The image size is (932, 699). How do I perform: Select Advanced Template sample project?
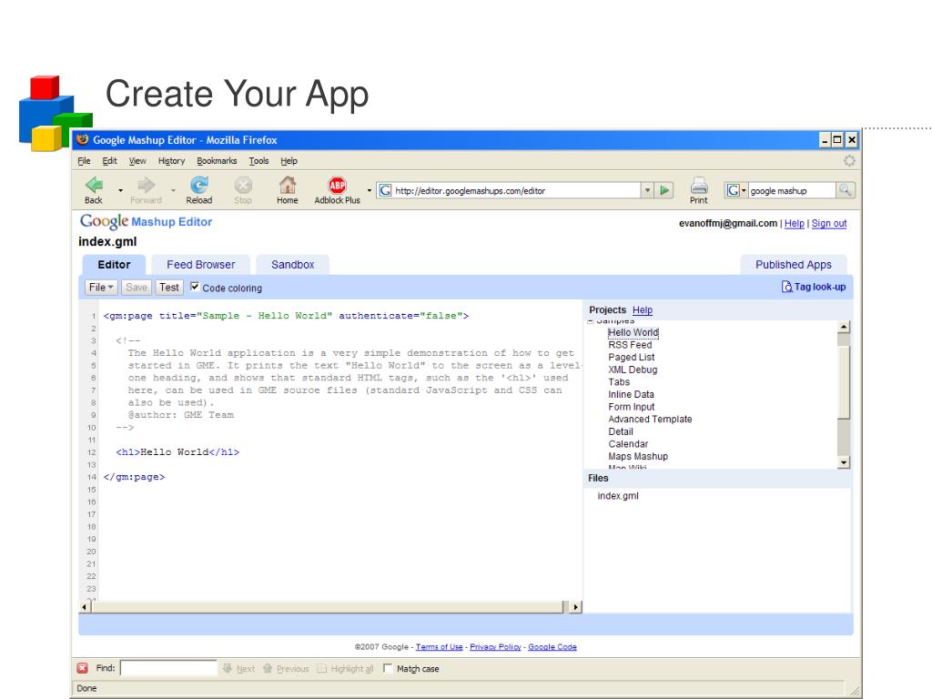[650, 419]
